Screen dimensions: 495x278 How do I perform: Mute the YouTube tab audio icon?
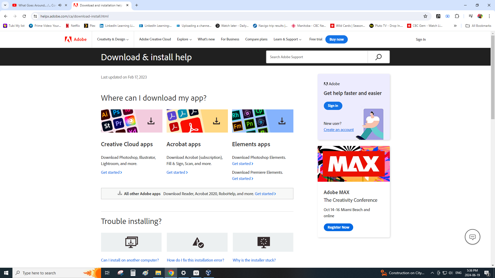(60, 5)
